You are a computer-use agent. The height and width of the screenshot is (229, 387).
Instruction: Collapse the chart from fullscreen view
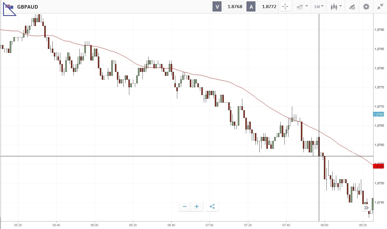click(380, 7)
